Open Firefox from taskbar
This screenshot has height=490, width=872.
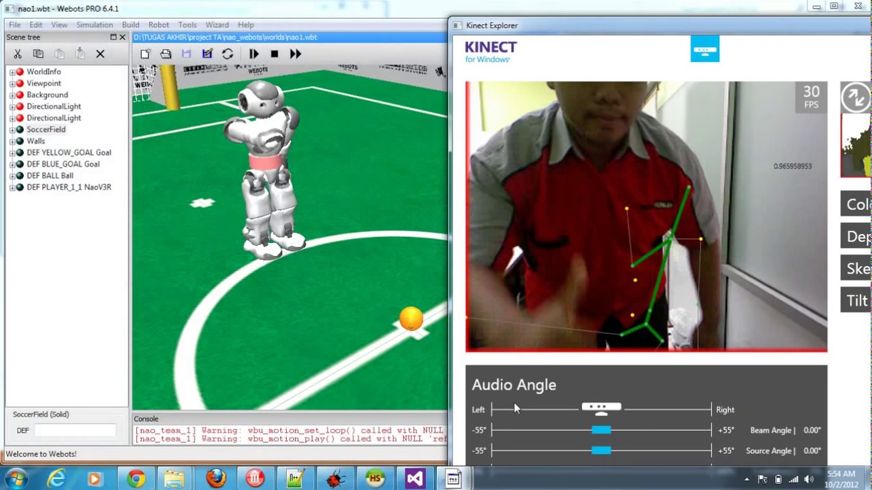[x=216, y=479]
